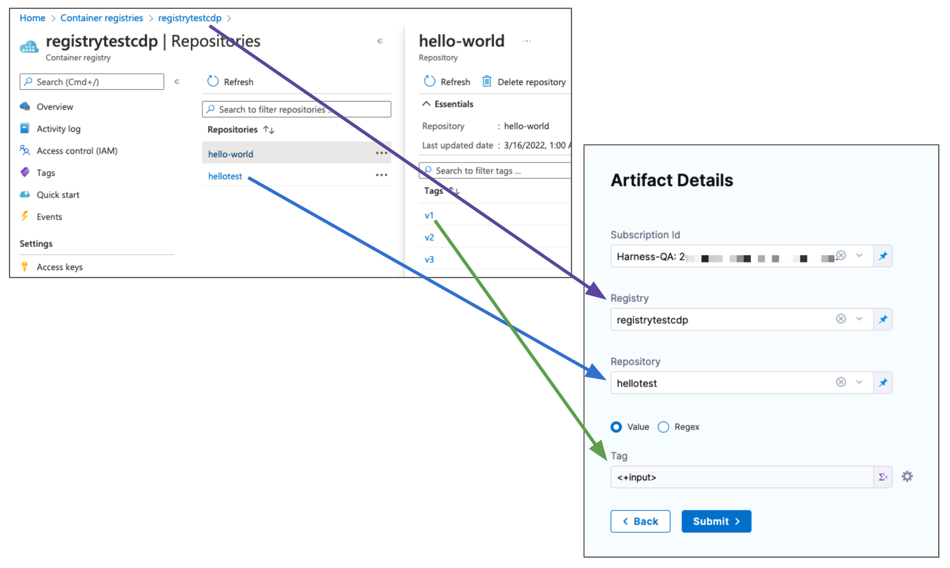
Task: Open the hellotest repository link
Action: point(225,176)
